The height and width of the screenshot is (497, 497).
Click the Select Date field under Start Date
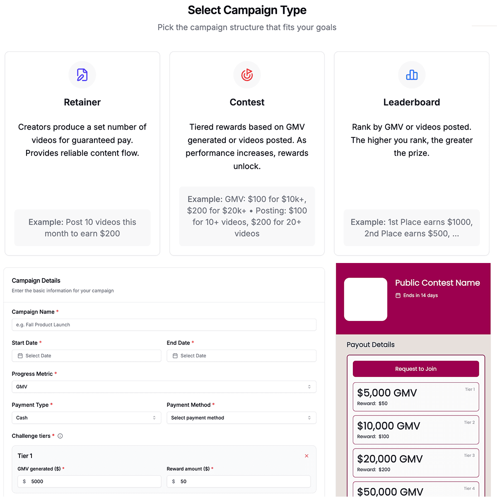coord(86,355)
